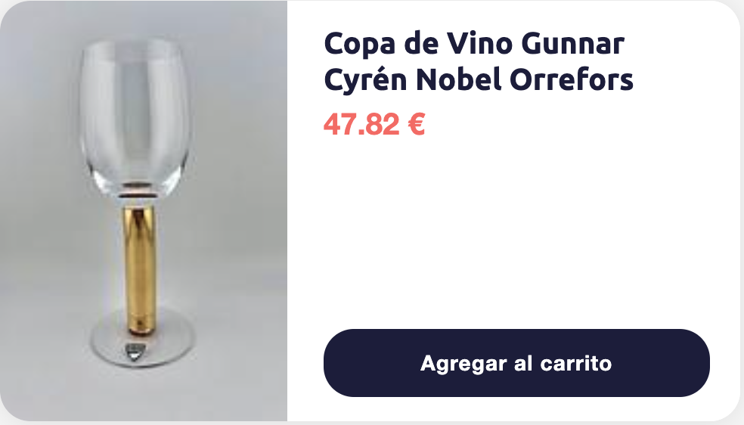744x425 pixels.
Task: Click empty white area below the price
Action: point(516,232)
